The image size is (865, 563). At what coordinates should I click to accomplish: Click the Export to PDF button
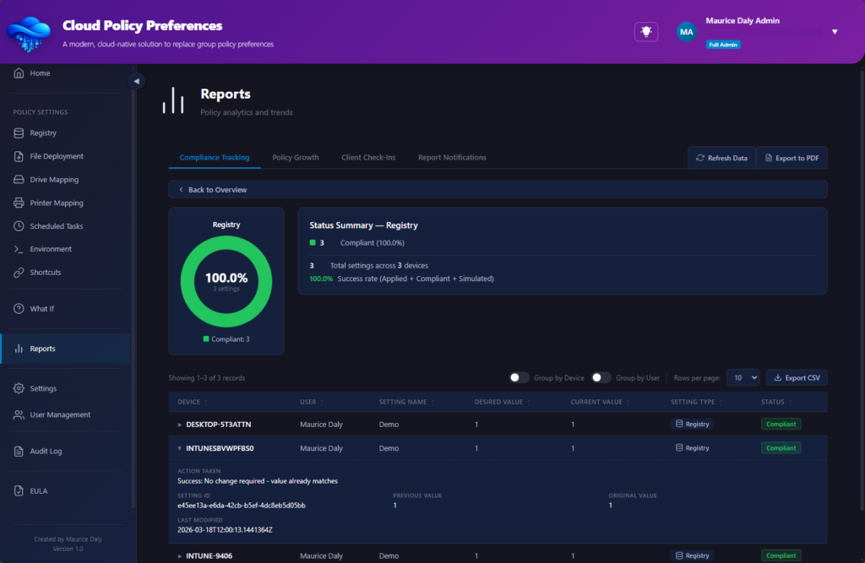[x=791, y=158]
